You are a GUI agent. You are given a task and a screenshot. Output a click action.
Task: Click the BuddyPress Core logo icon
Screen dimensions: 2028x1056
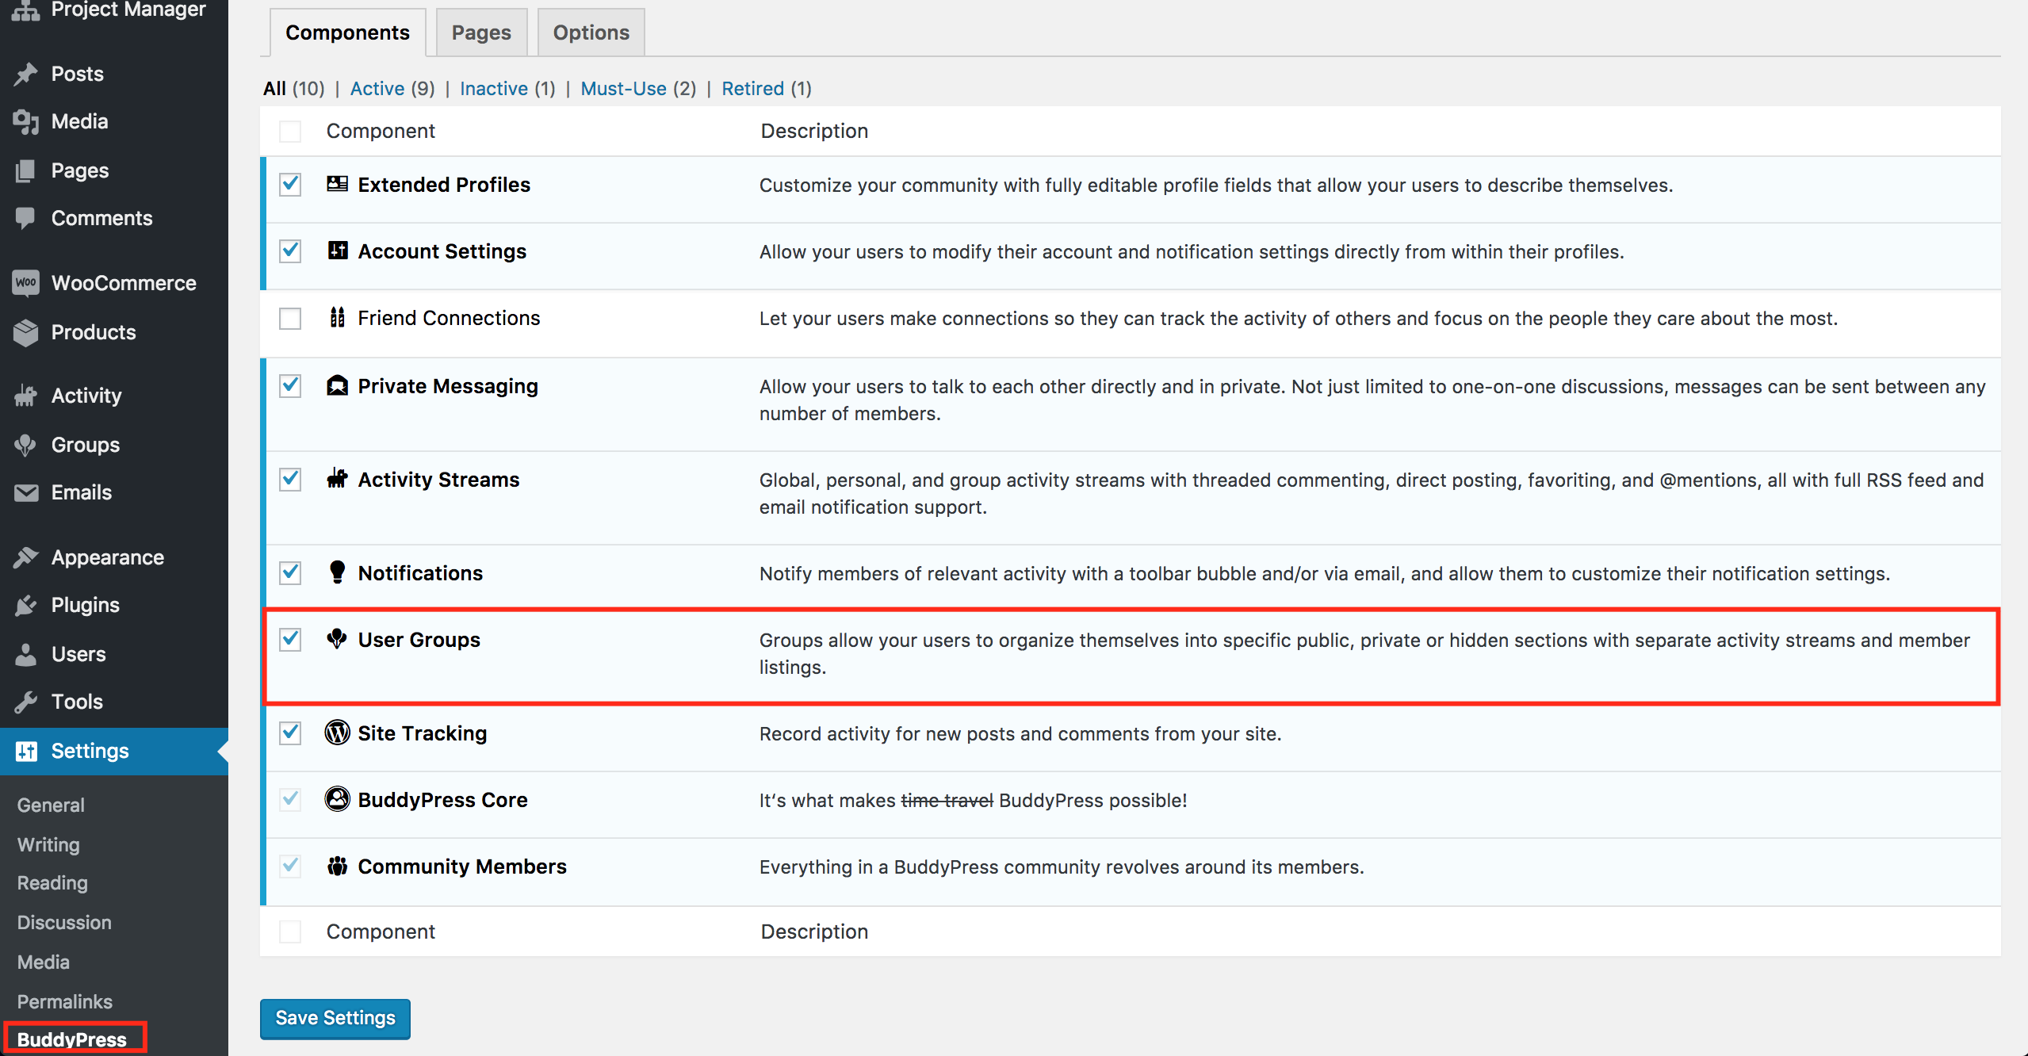click(337, 799)
